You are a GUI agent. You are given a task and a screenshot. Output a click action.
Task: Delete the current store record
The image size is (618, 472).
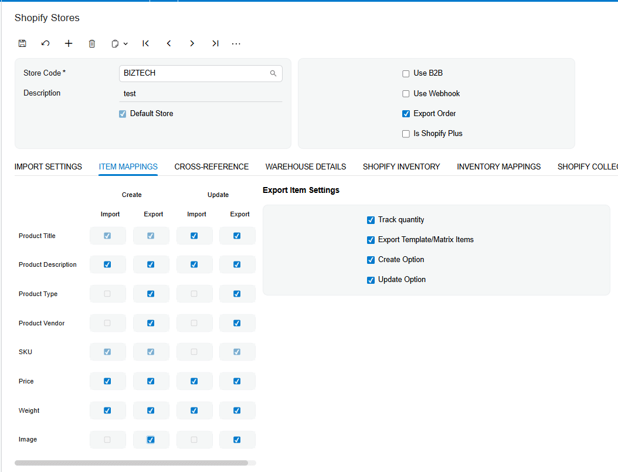(x=92, y=43)
